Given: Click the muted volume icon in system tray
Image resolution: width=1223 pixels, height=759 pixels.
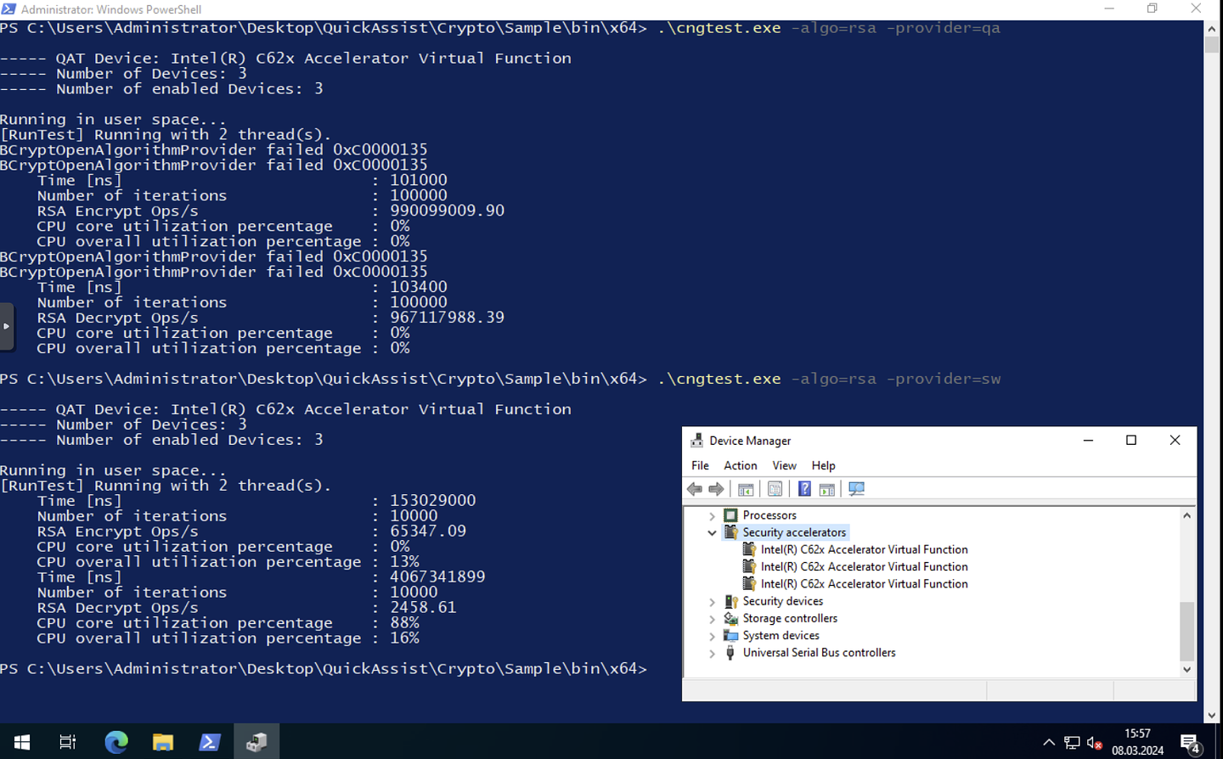Looking at the screenshot, I should point(1093,742).
